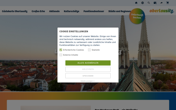176x110 pixels.
Task: Open Aktivsein menu item
Action: 54,11
